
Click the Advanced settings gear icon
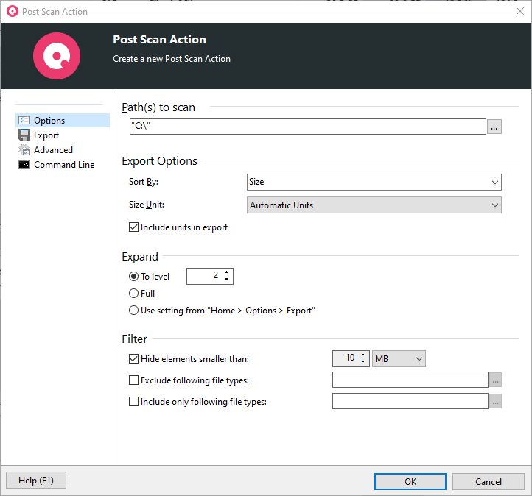24,150
